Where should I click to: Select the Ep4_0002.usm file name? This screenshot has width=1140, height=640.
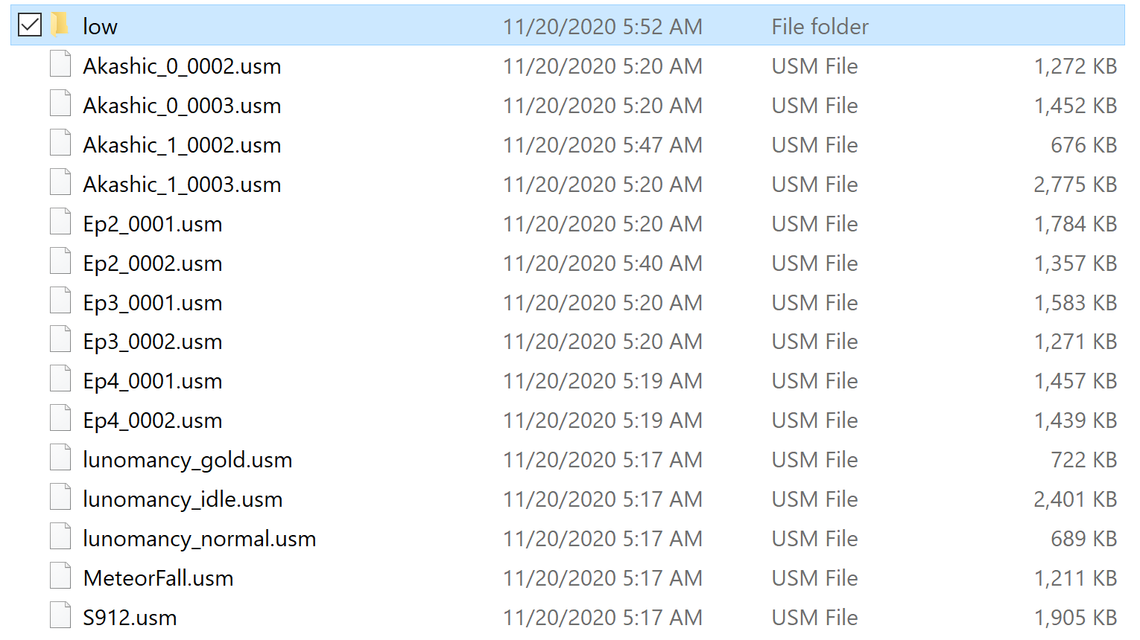click(x=153, y=420)
